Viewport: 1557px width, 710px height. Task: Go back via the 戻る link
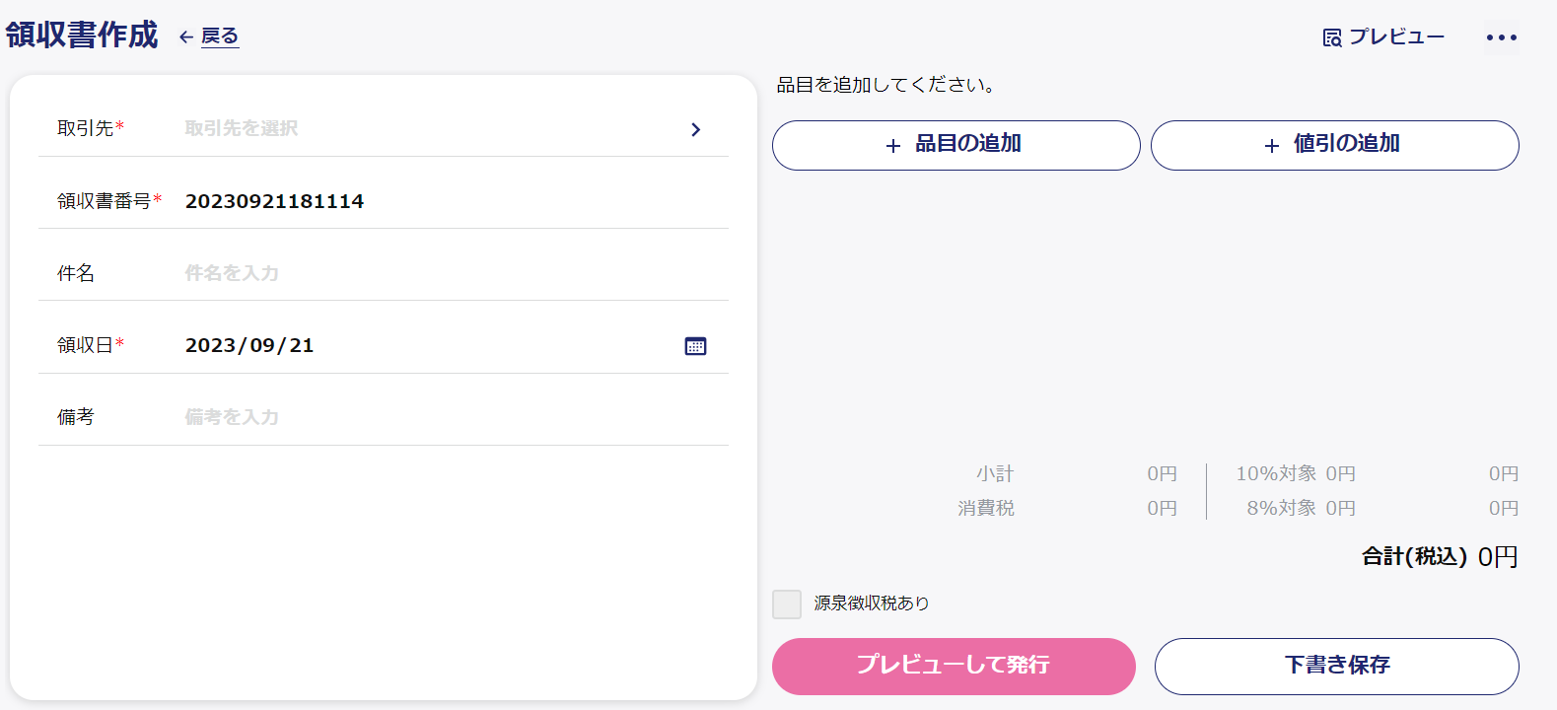coord(209,36)
